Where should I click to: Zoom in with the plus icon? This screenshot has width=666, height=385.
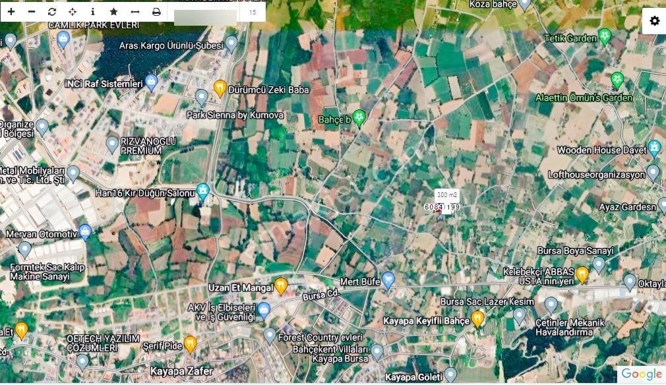pos(11,12)
